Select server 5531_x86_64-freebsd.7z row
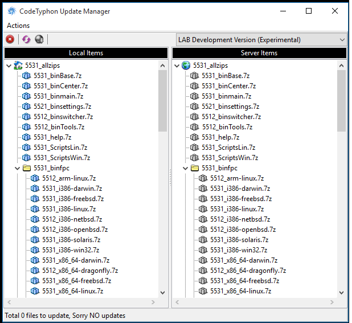The image size is (352, 323). (x=245, y=281)
